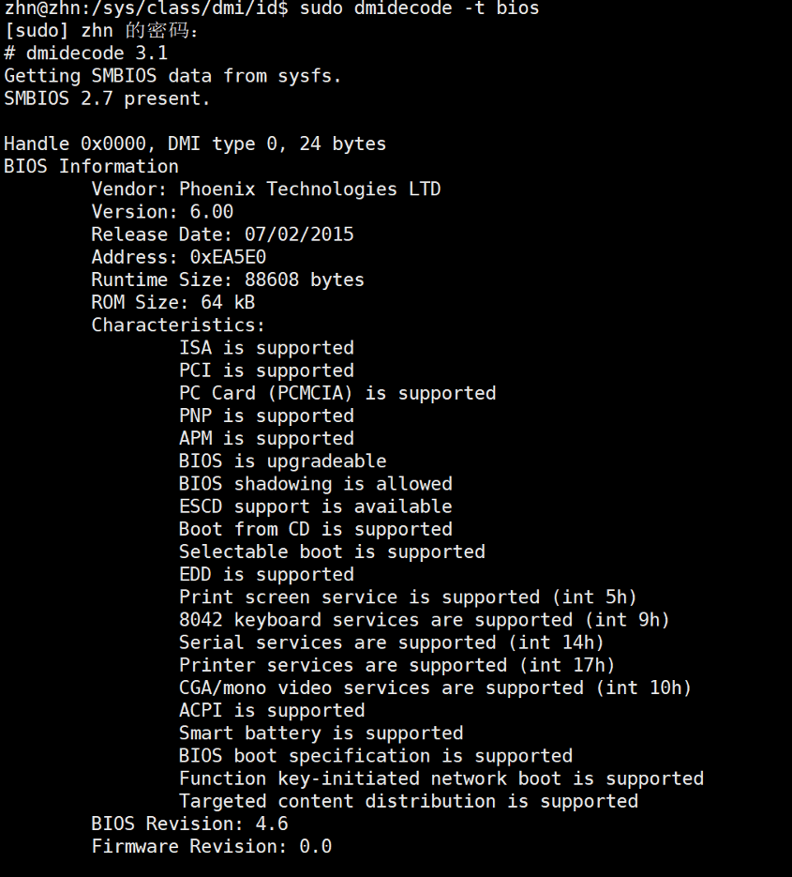This screenshot has width=792, height=877.
Task: Click the Address 0xEA5E0 value
Action: point(228,257)
